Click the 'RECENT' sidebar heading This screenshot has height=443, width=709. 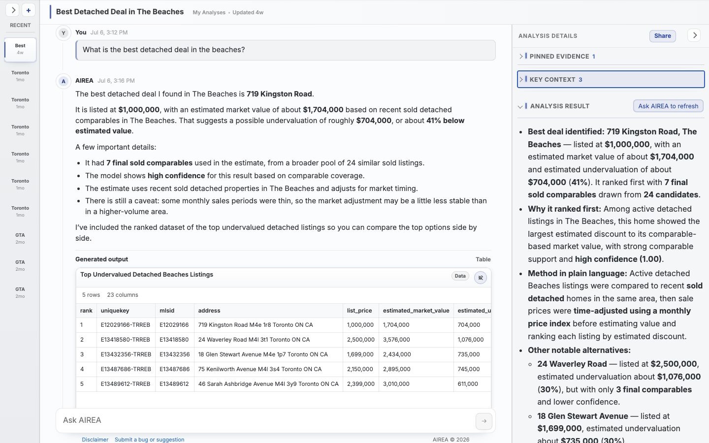20,25
